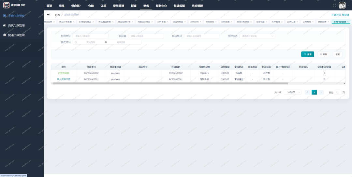This screenshot has height=177, width=352.
Task: Focus the 付款单号 input field
Action: click(x=90, y=36)
